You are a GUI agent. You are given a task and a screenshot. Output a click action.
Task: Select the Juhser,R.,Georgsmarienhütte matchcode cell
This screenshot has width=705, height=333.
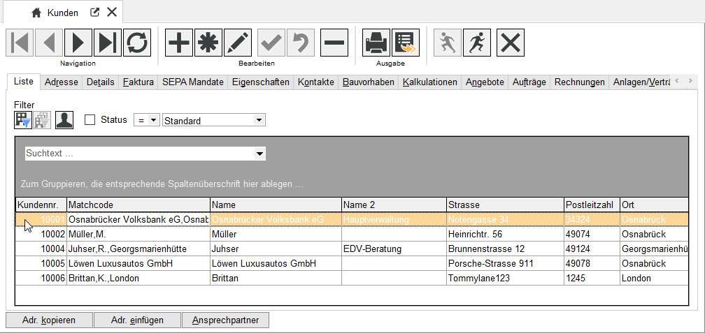click(x=138, y=249)
